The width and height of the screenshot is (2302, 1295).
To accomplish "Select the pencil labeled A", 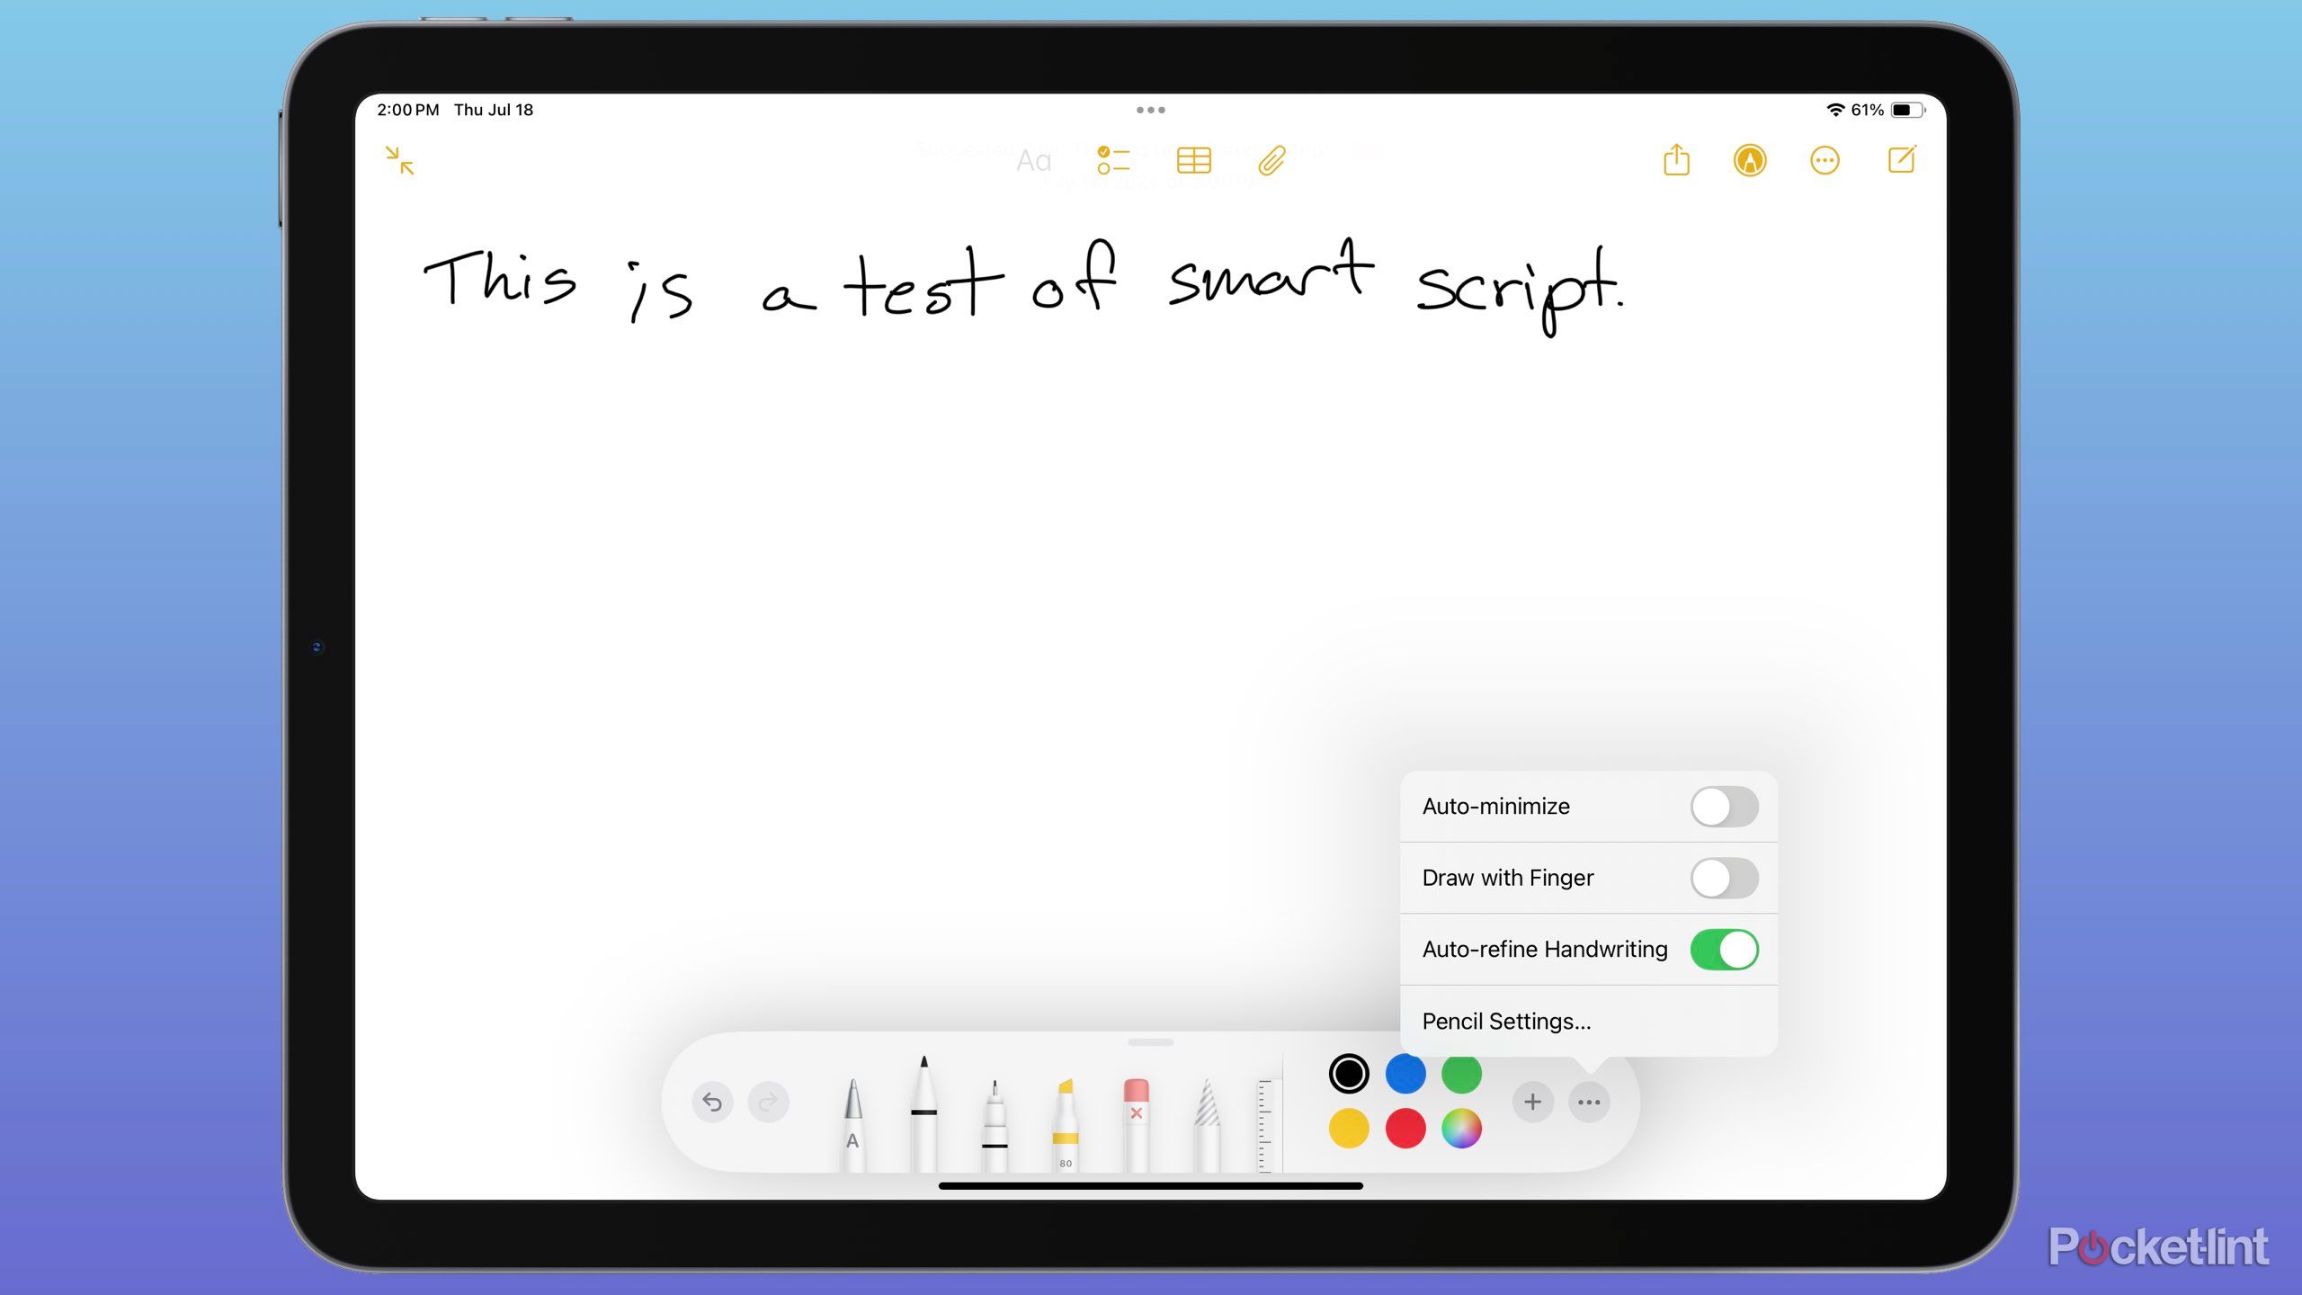I will [x=852, y=1124].
